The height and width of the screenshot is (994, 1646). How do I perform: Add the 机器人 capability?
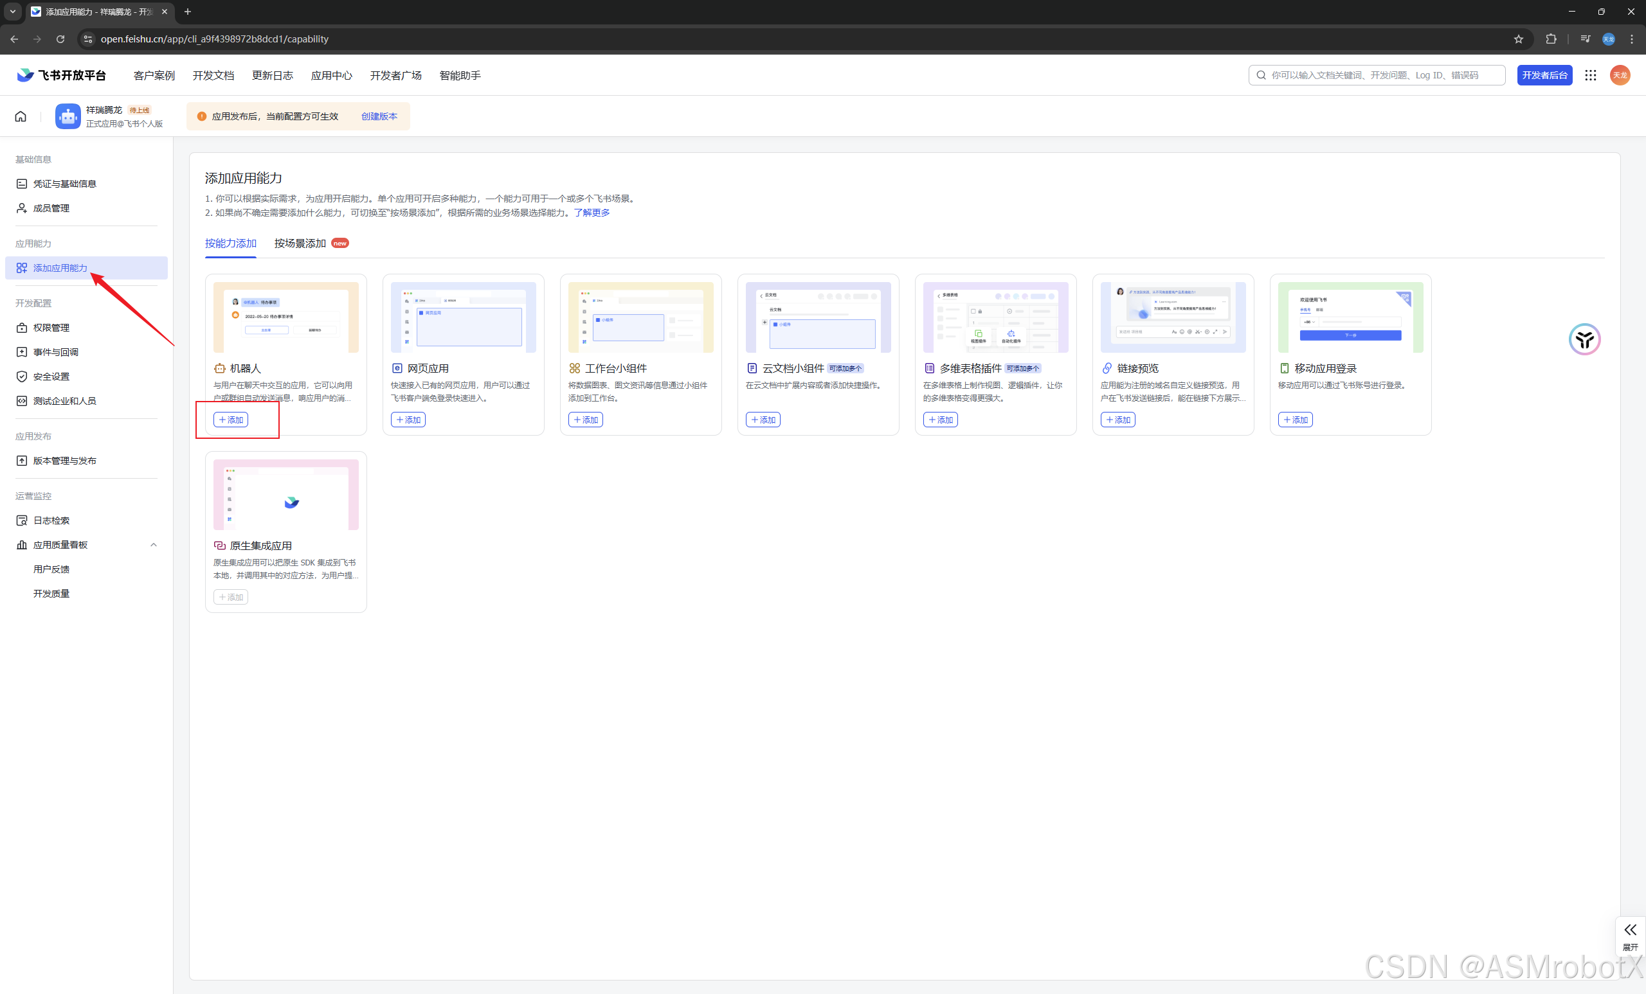(x=231, y=420)
